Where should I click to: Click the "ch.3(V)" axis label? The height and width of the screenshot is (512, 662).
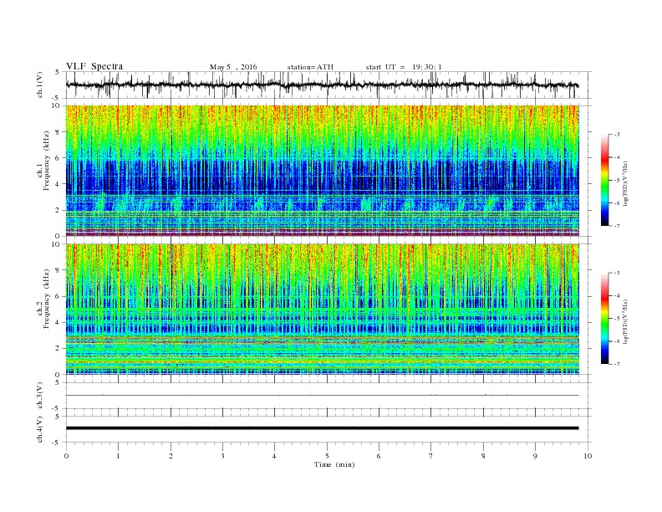(40, 396)
